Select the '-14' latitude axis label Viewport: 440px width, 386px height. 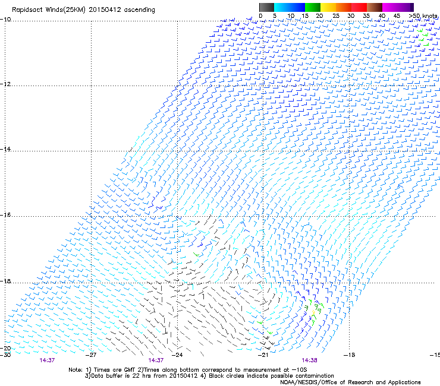(5, 149)
